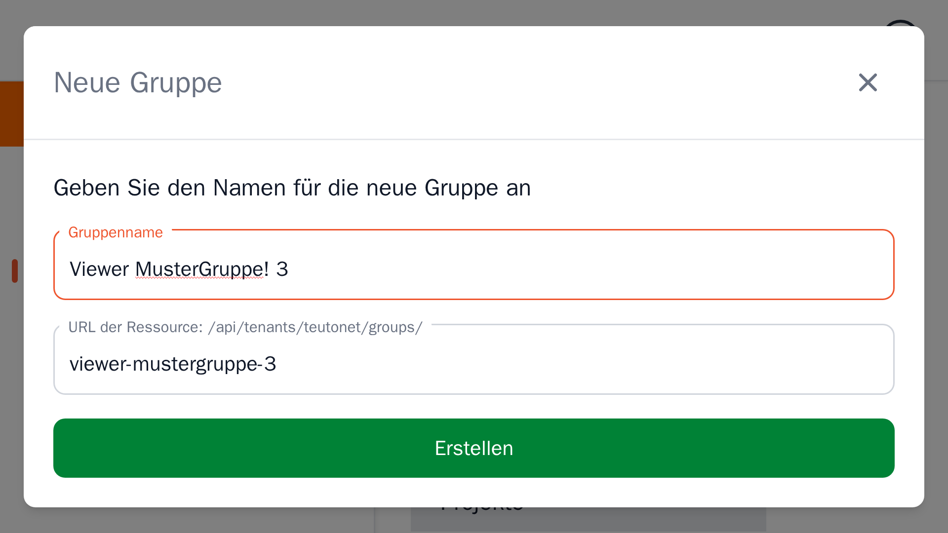Click the dimmed backdrop above the dialog
Image resolution: width=948 pixels, height=533 pixels.
444,12
